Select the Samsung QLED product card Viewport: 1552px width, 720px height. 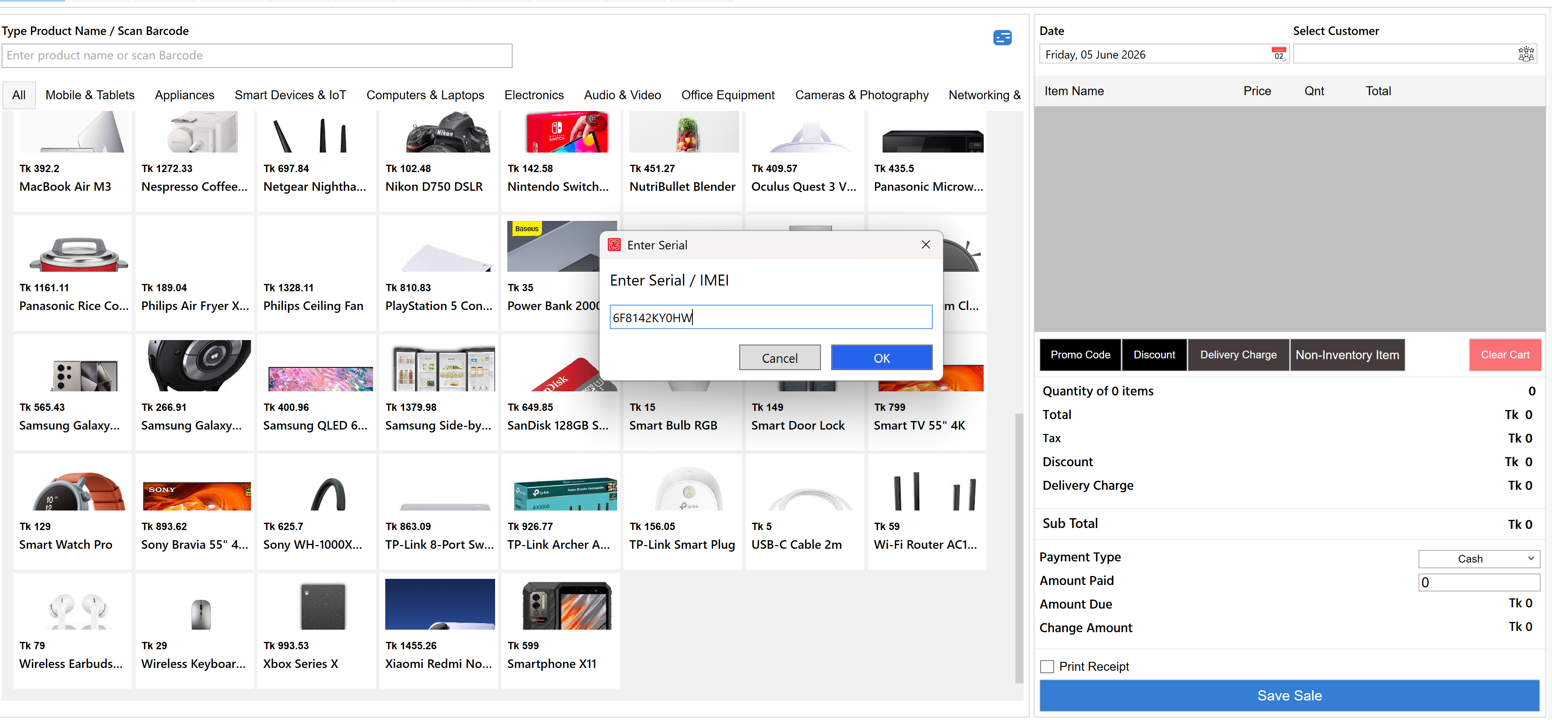pos(317,392)
